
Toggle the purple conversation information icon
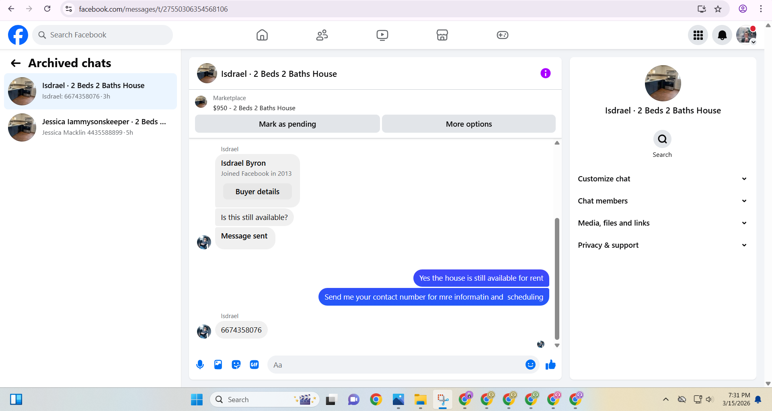coord(546,73)
